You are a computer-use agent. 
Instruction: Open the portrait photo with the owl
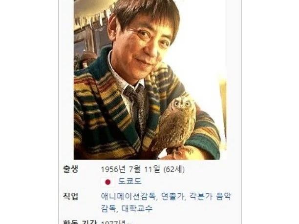point(150,80)
